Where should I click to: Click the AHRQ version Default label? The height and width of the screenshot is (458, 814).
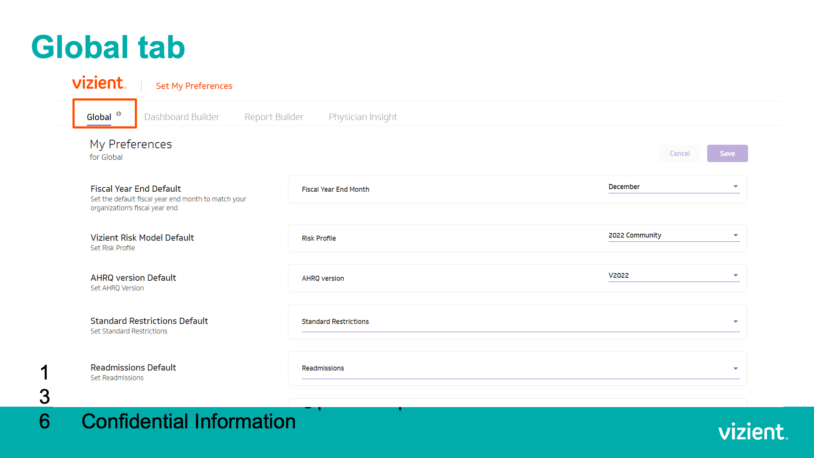[133, 278]
